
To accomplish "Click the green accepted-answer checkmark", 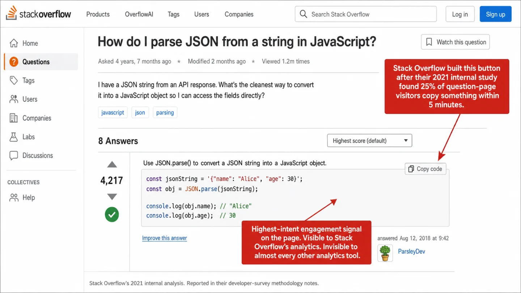I will [112, 215].
